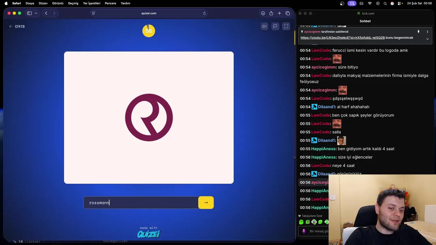The image size is (436, 245).
Task: Click the Sohbet chat header
Action: (365, 21)
